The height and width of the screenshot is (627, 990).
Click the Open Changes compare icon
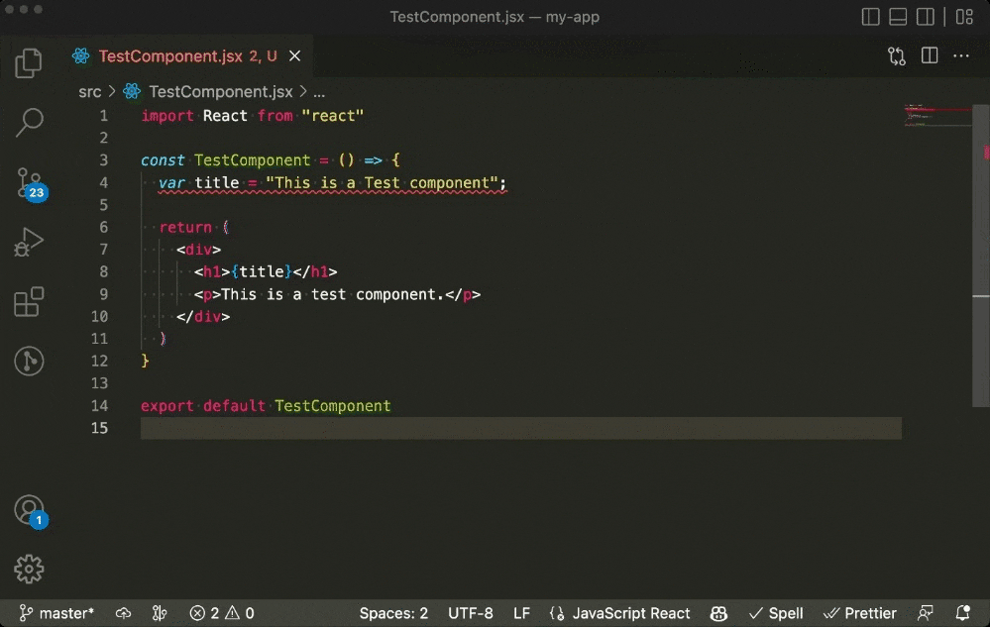coord(896,55)
